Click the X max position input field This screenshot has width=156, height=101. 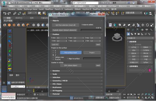62,38
